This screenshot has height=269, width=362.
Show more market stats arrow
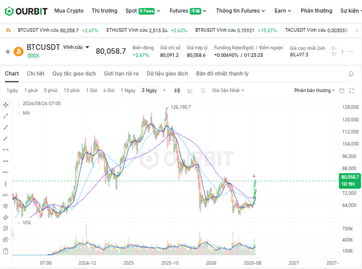click(342, 52)
